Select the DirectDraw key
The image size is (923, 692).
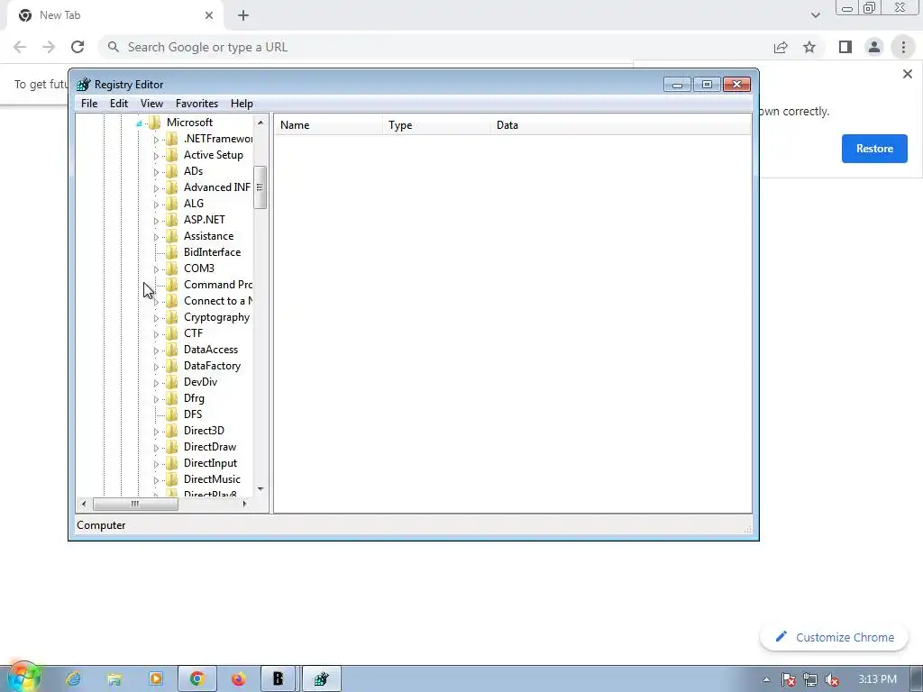pyautogui.click(x=209, y=447)
